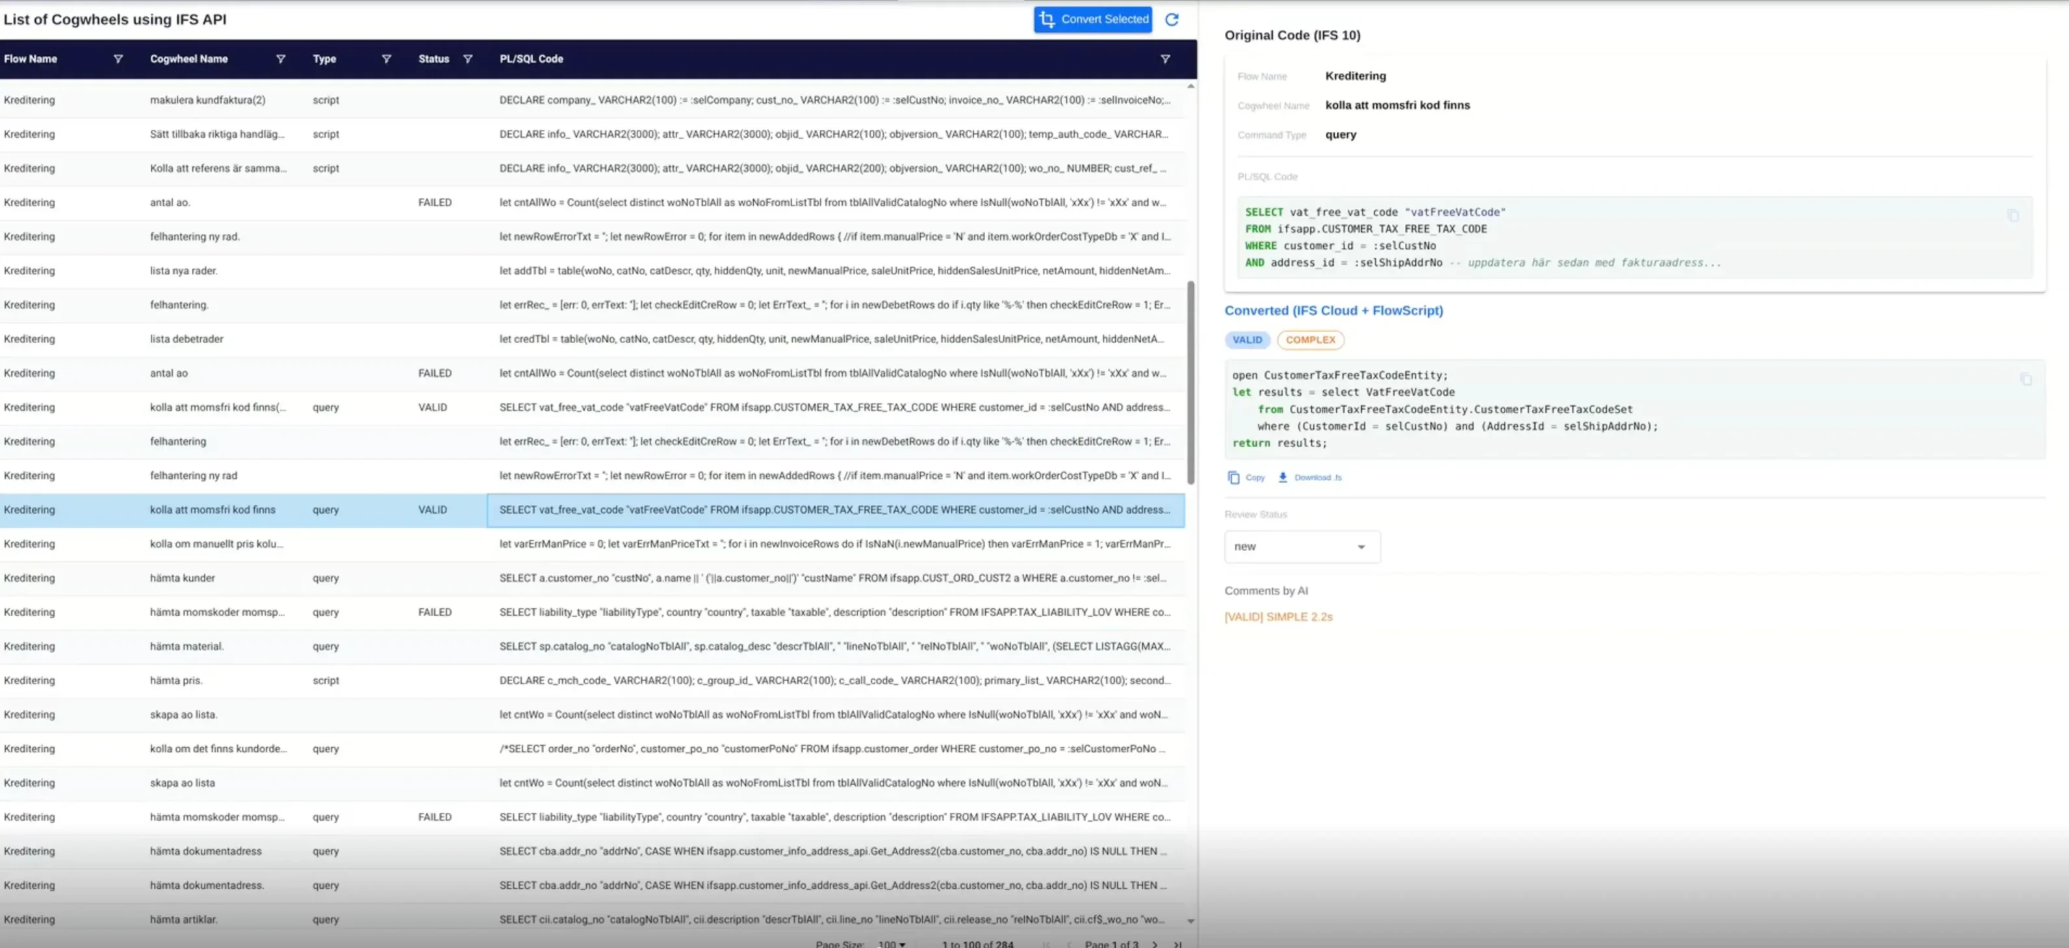Sort by the PL/SQL Code column header
This screenshot has height=948, width=2069.
(531, 58)
